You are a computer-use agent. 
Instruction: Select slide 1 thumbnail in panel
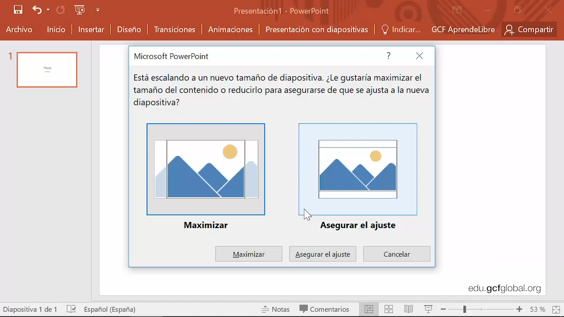[47, 70]
